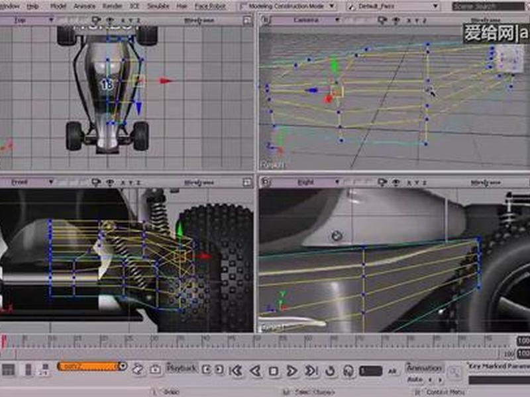
Task: Stop playback
Action: (274, 371)
